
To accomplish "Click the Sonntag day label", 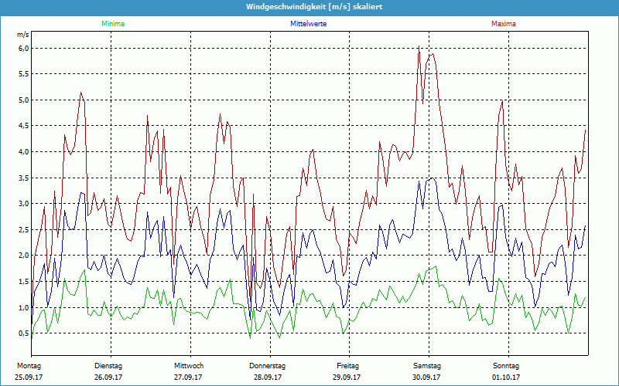I will click(506, 366).
